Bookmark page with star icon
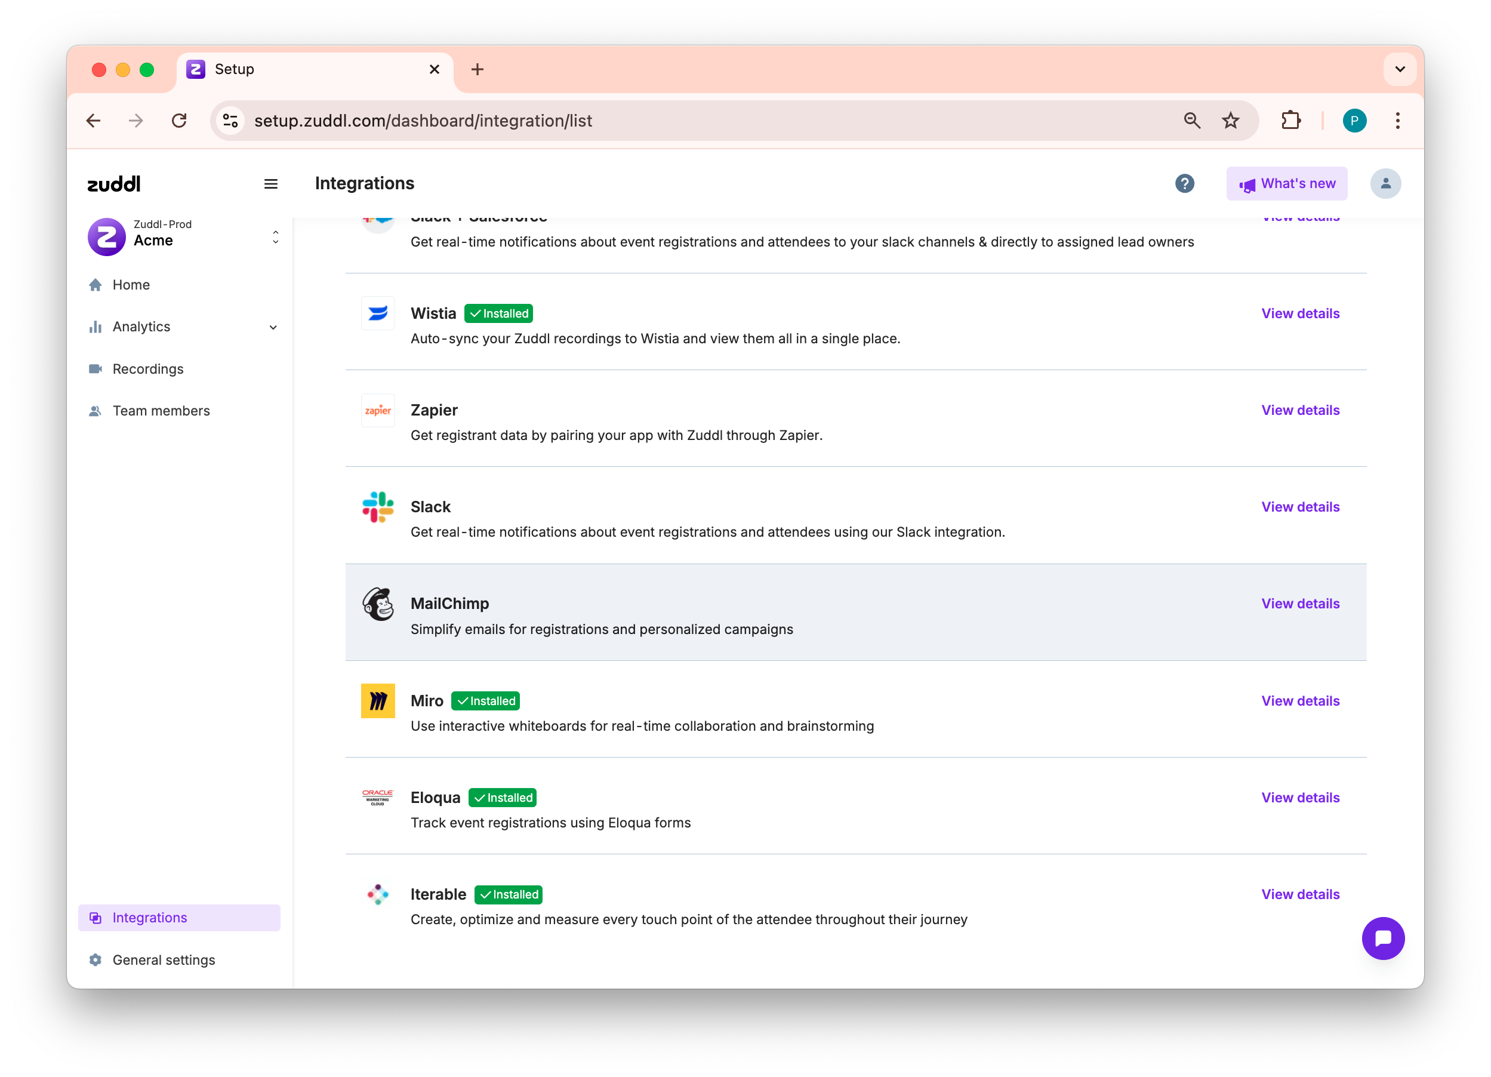This screenshot has height=1077, width=1491. coord(1230,121)
